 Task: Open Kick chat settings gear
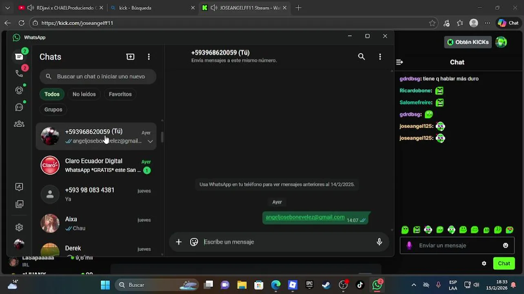(x=484, y=263)
